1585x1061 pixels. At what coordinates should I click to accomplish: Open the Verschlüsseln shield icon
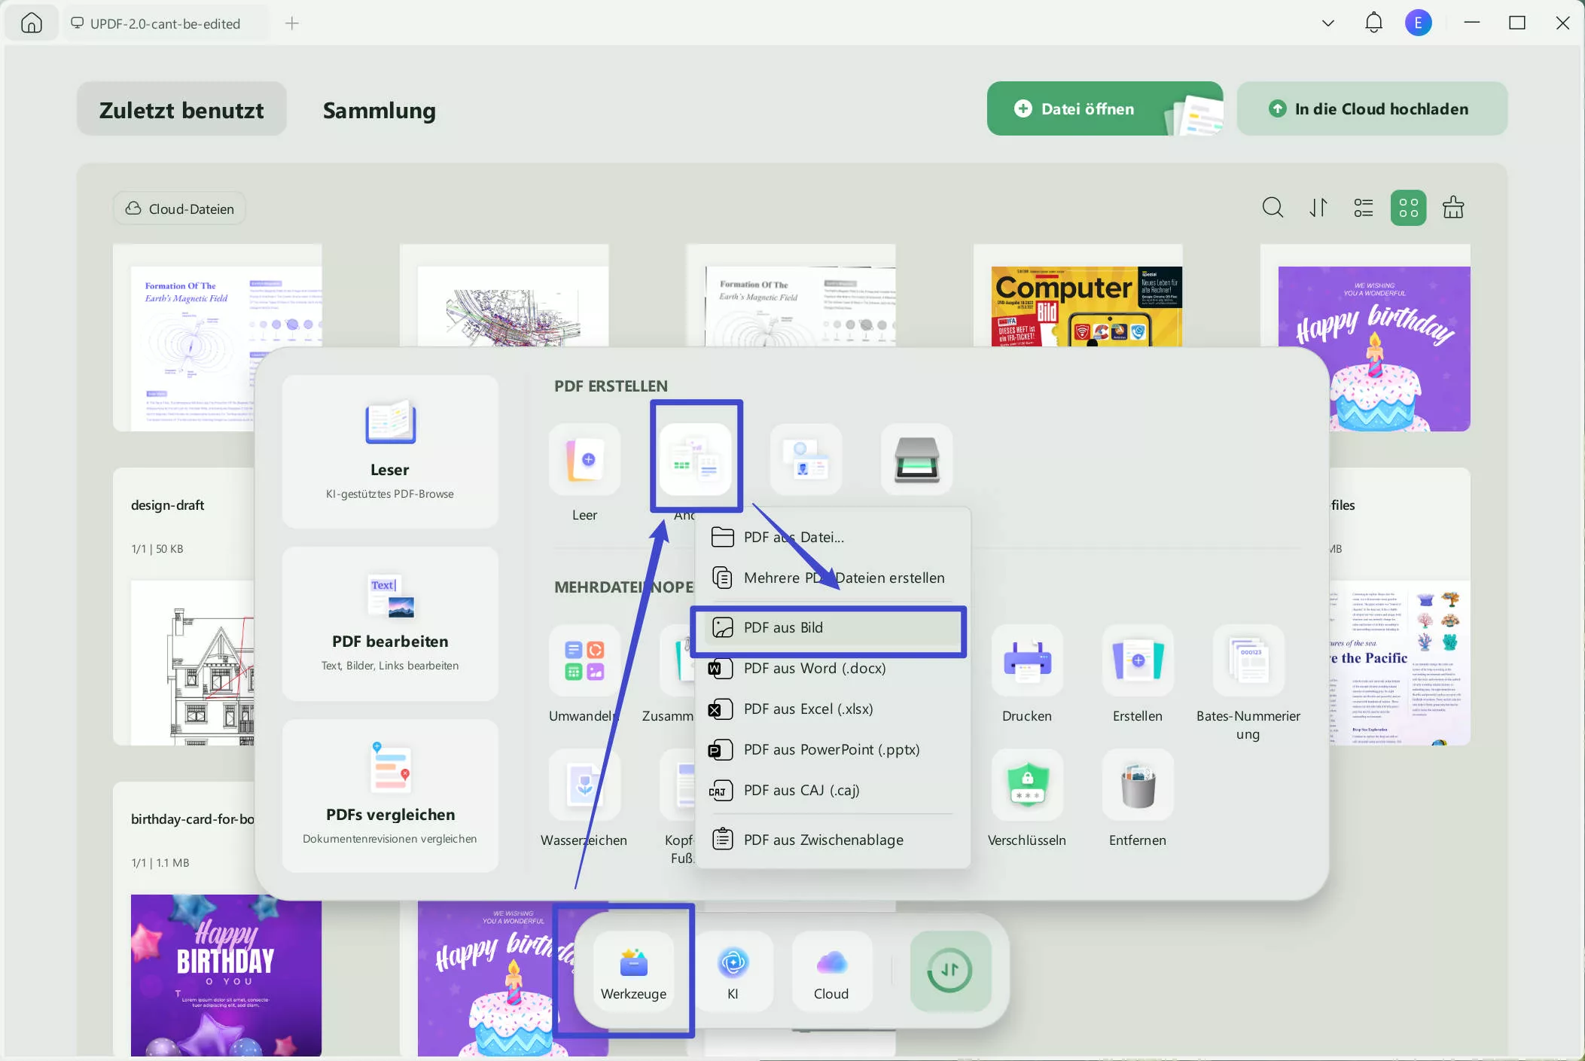pyautogui.click(x=1027, y=785)
